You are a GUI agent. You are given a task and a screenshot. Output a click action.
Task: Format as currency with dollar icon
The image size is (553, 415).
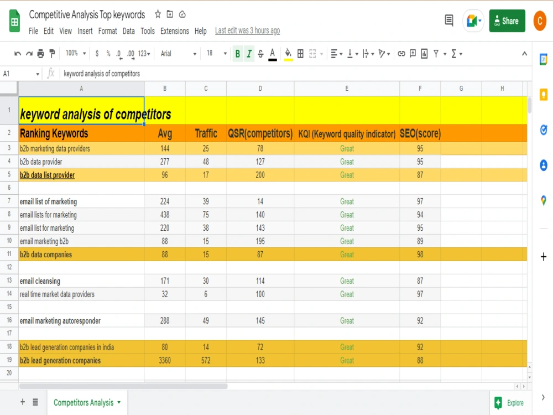click(97, 54)
